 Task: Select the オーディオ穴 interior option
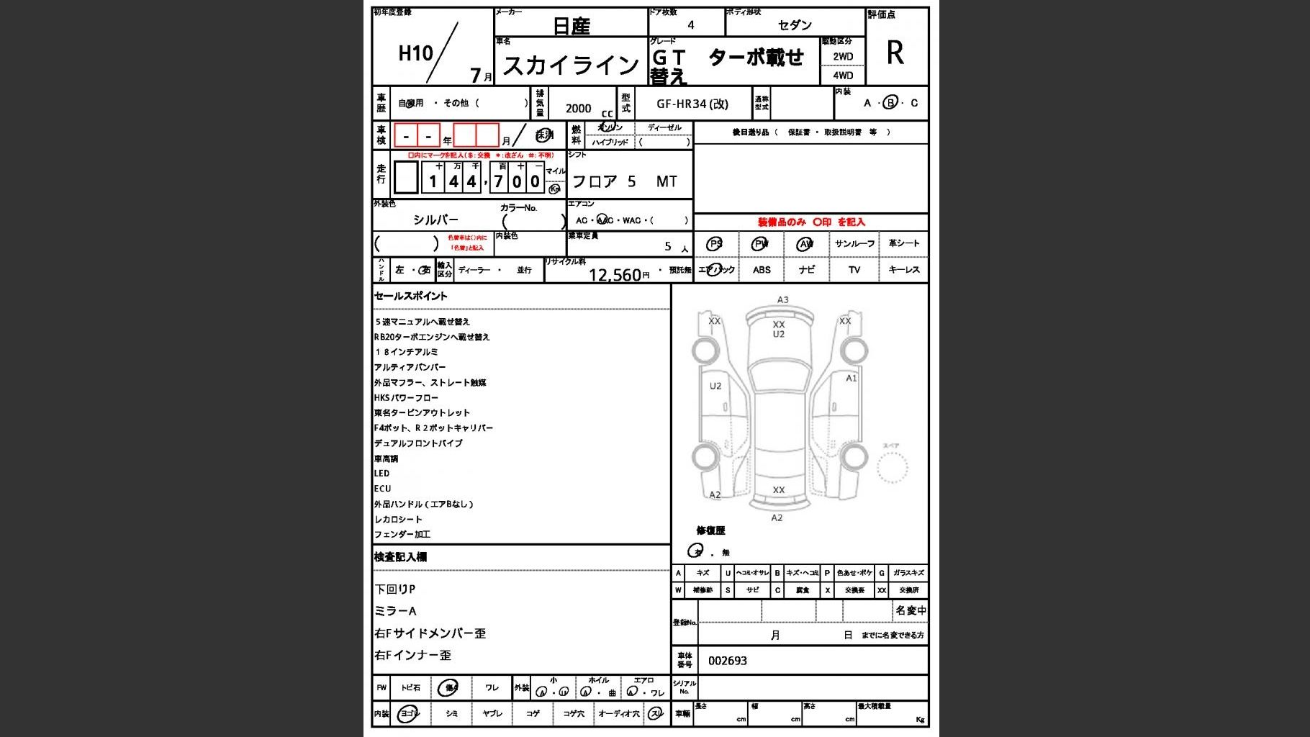[x=618, y=714]
